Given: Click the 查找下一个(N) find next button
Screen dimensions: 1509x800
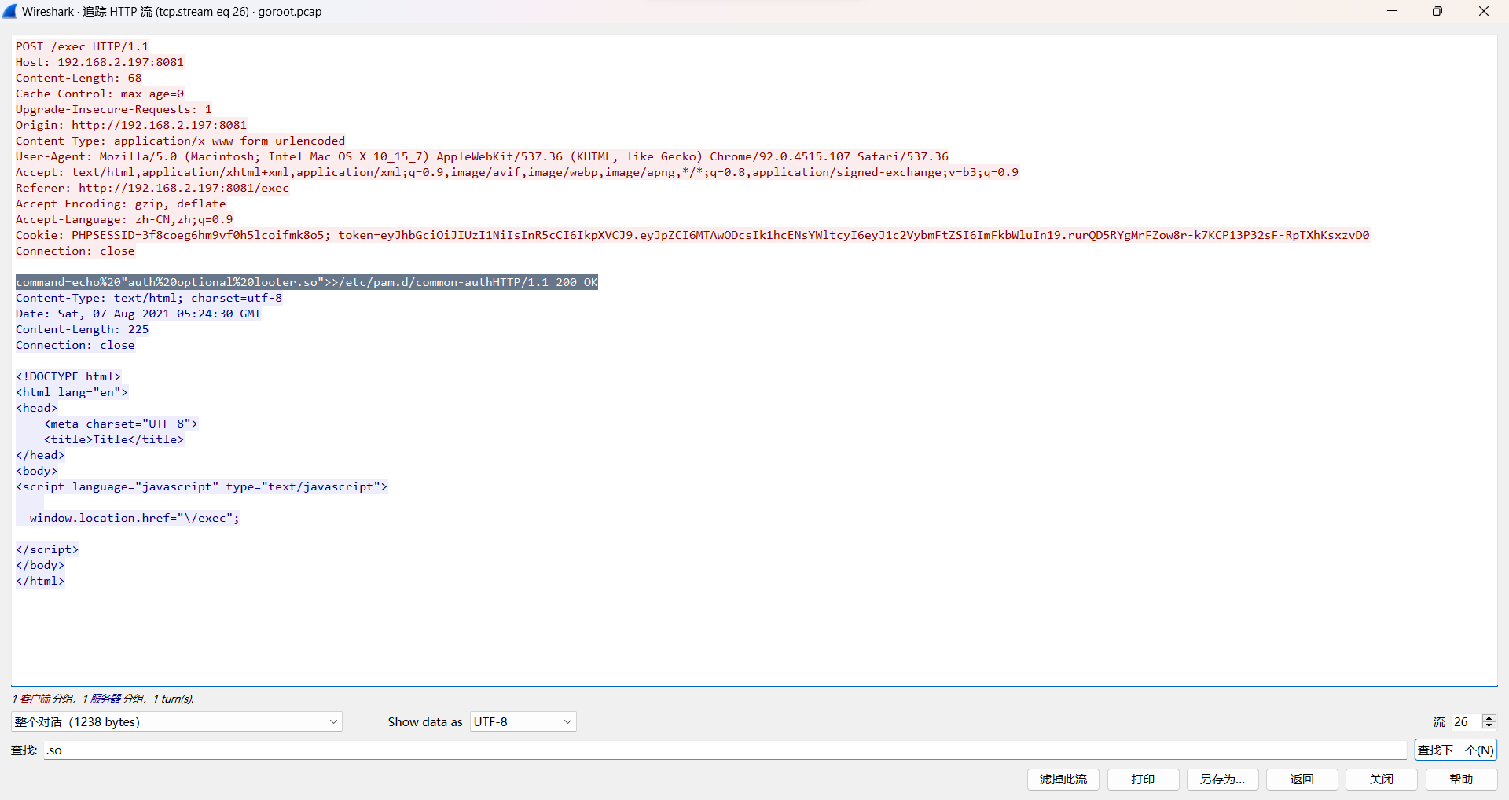Looking at the screenshot, I should click(1456, 750).
